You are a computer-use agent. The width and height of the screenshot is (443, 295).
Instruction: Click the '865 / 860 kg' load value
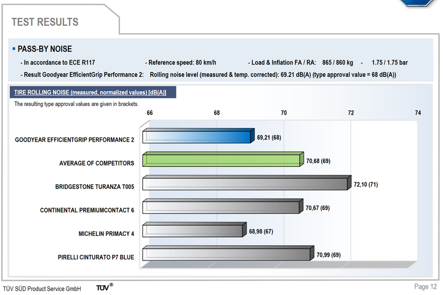338,62
